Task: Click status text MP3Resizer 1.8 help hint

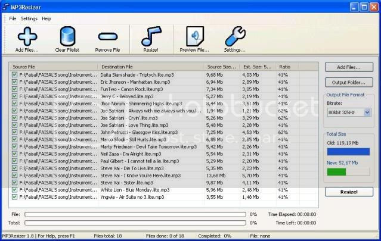Action: (x=38, y=236)
